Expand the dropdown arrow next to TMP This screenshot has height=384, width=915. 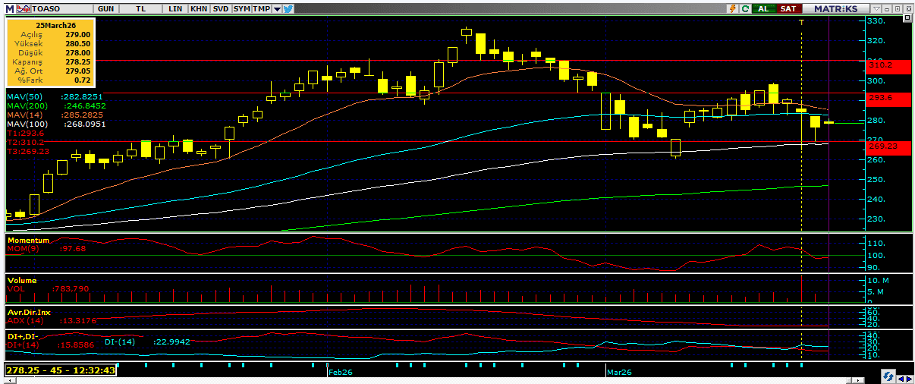click(x=277, y=8)
